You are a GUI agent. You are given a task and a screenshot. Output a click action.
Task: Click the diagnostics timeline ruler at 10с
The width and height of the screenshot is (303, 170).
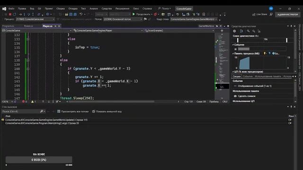click(x=266, y=39)
